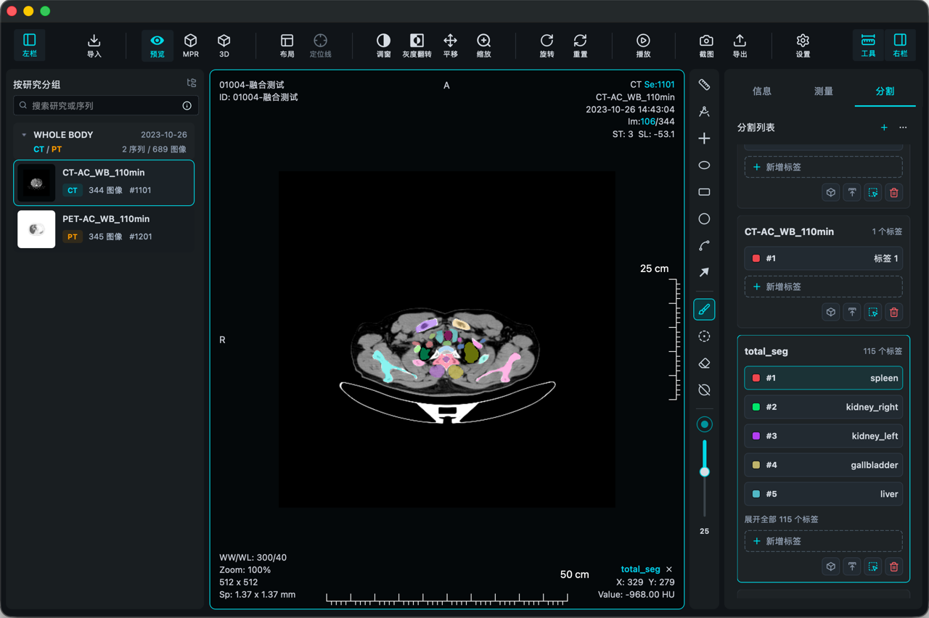
Task: Click 新增标签 under CT-AC_WB_110min
Action: click(824, 287)
